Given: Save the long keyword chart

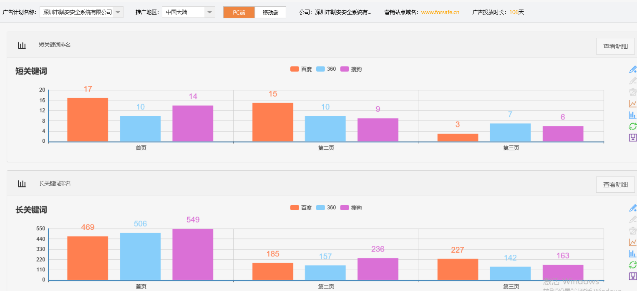Looking at the screenshot, I should coord(633,276).
